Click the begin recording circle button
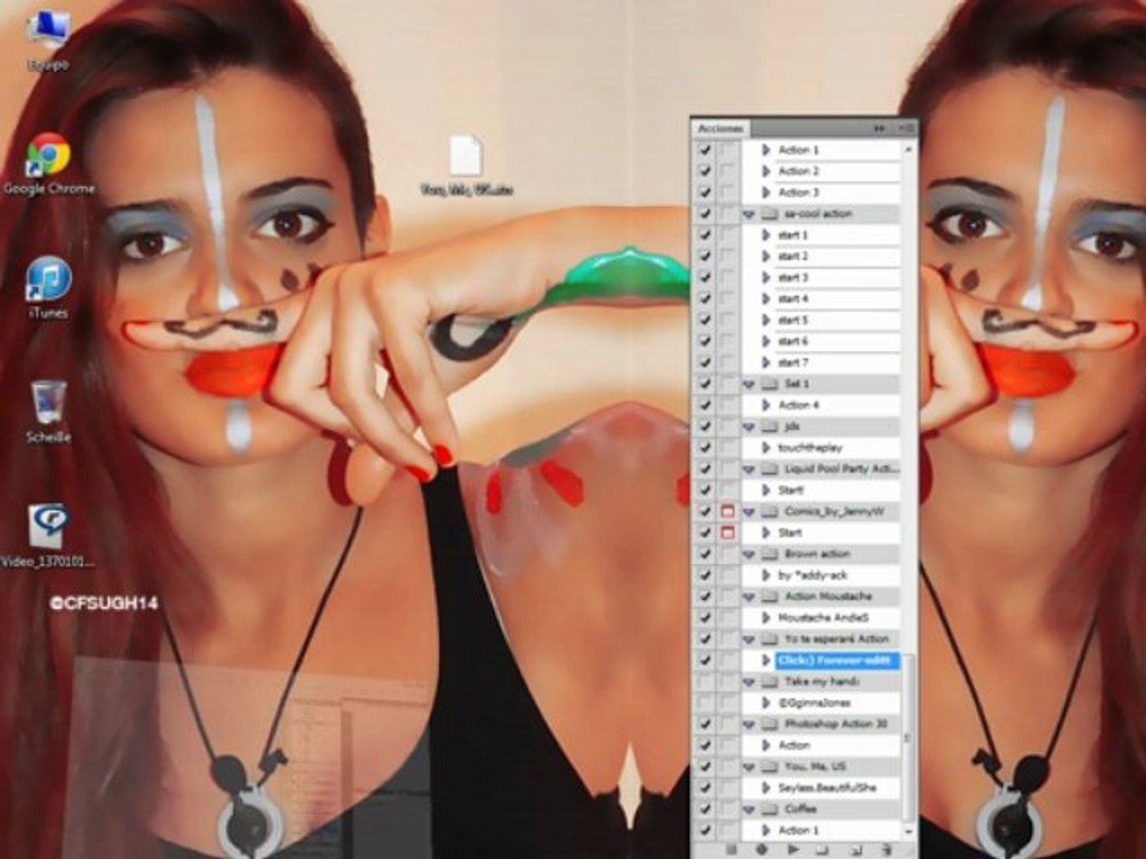 [x=762, y=850]
